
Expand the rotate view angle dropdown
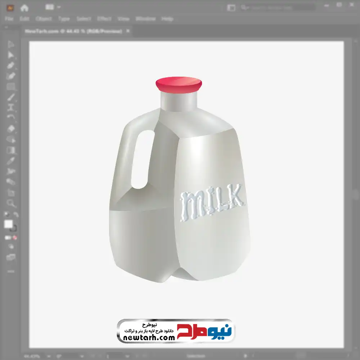coord(83,356)
